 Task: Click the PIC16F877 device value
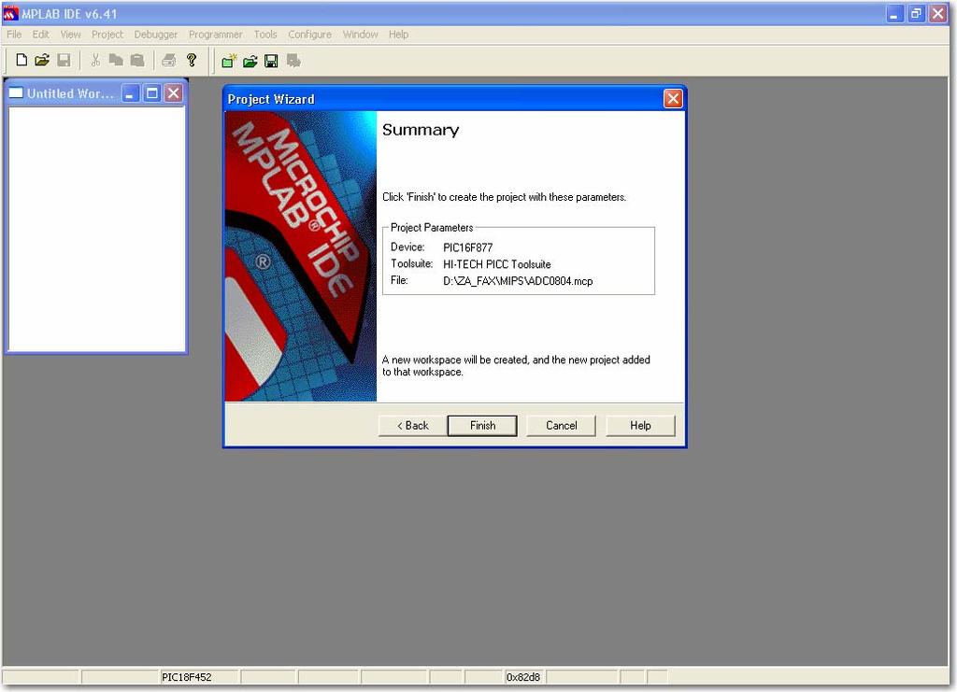click(x=467, y=247)
